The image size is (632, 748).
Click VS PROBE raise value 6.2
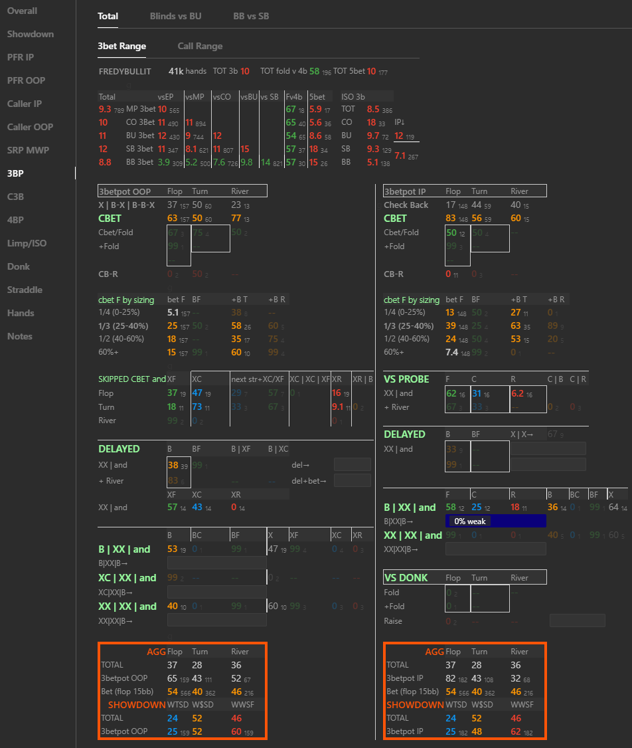click(x=518, y=393)
